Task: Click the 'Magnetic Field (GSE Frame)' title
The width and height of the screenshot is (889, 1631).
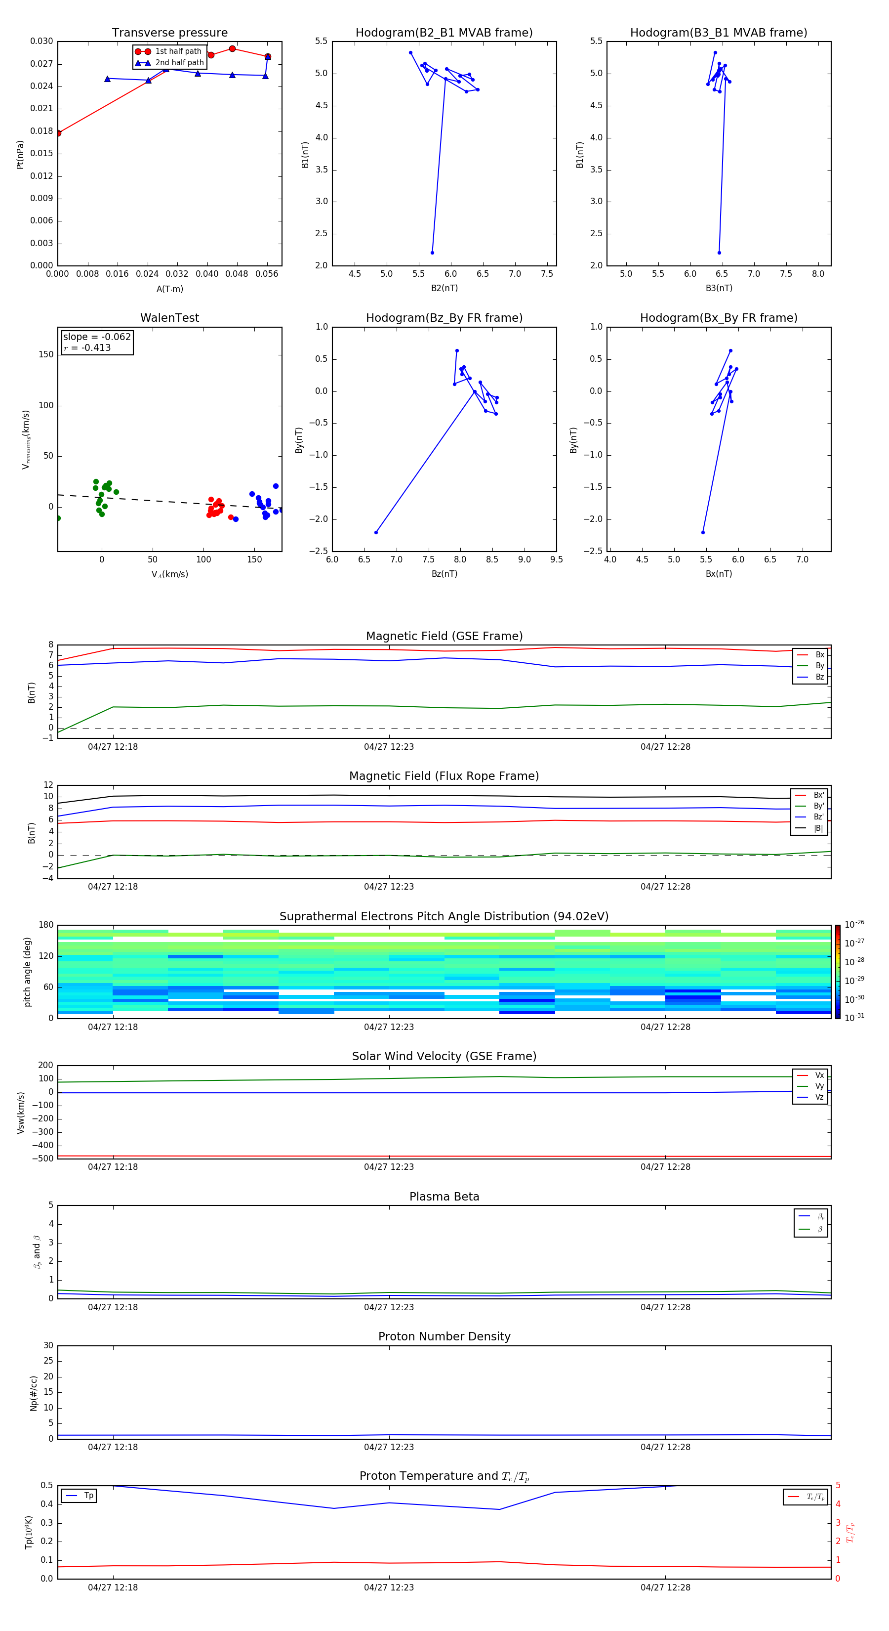Action: click(x=444, y=636)
